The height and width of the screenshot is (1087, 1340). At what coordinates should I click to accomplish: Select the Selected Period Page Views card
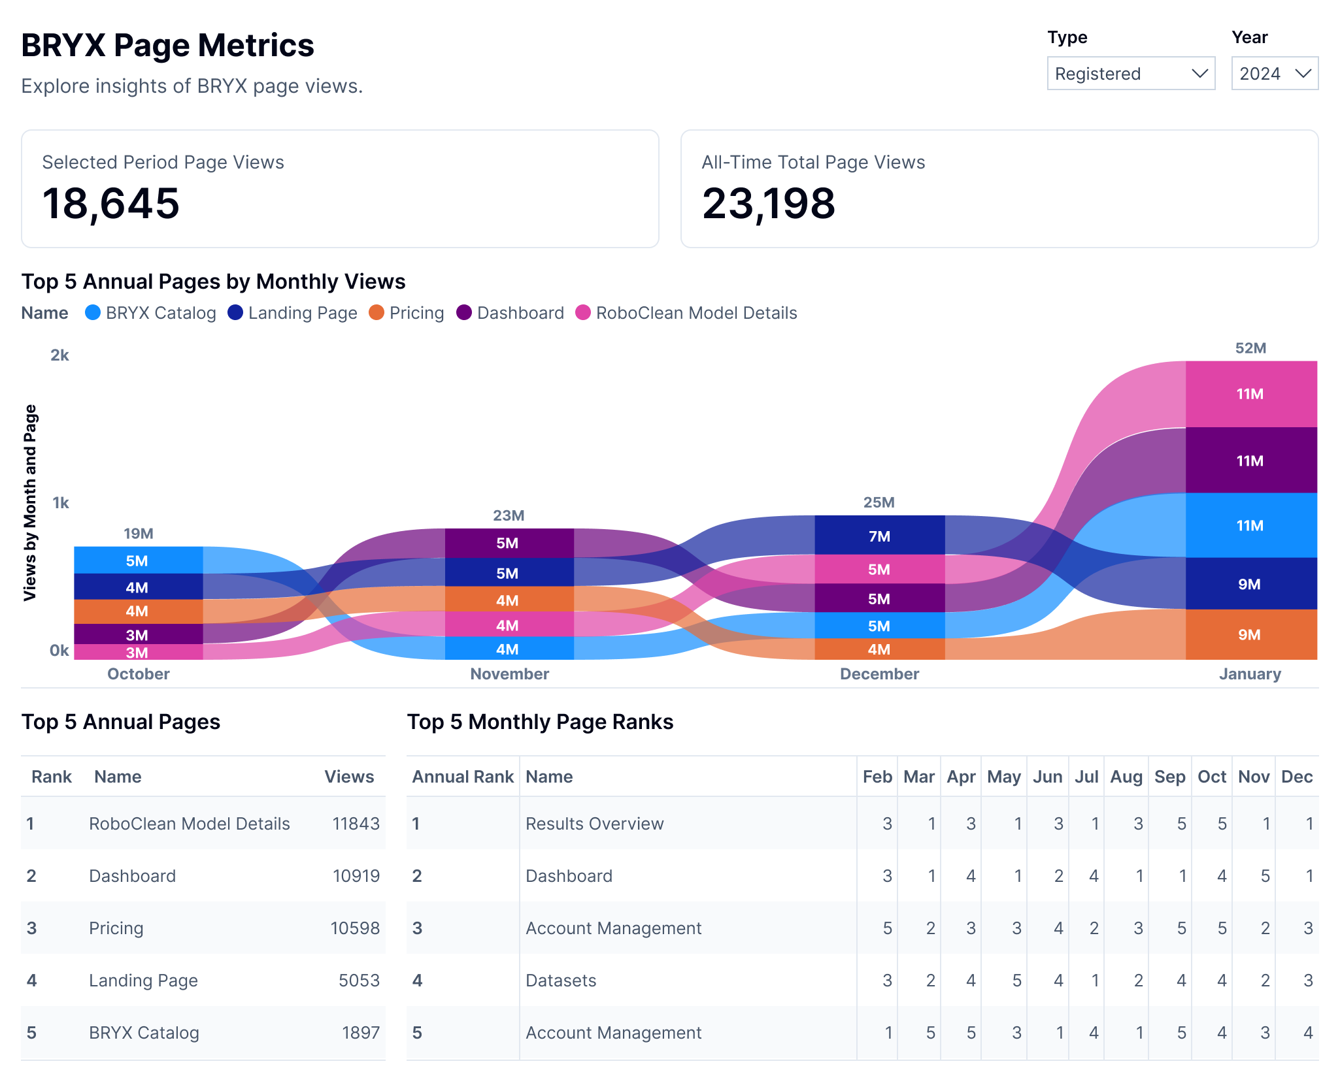click(x=340, y=189)
